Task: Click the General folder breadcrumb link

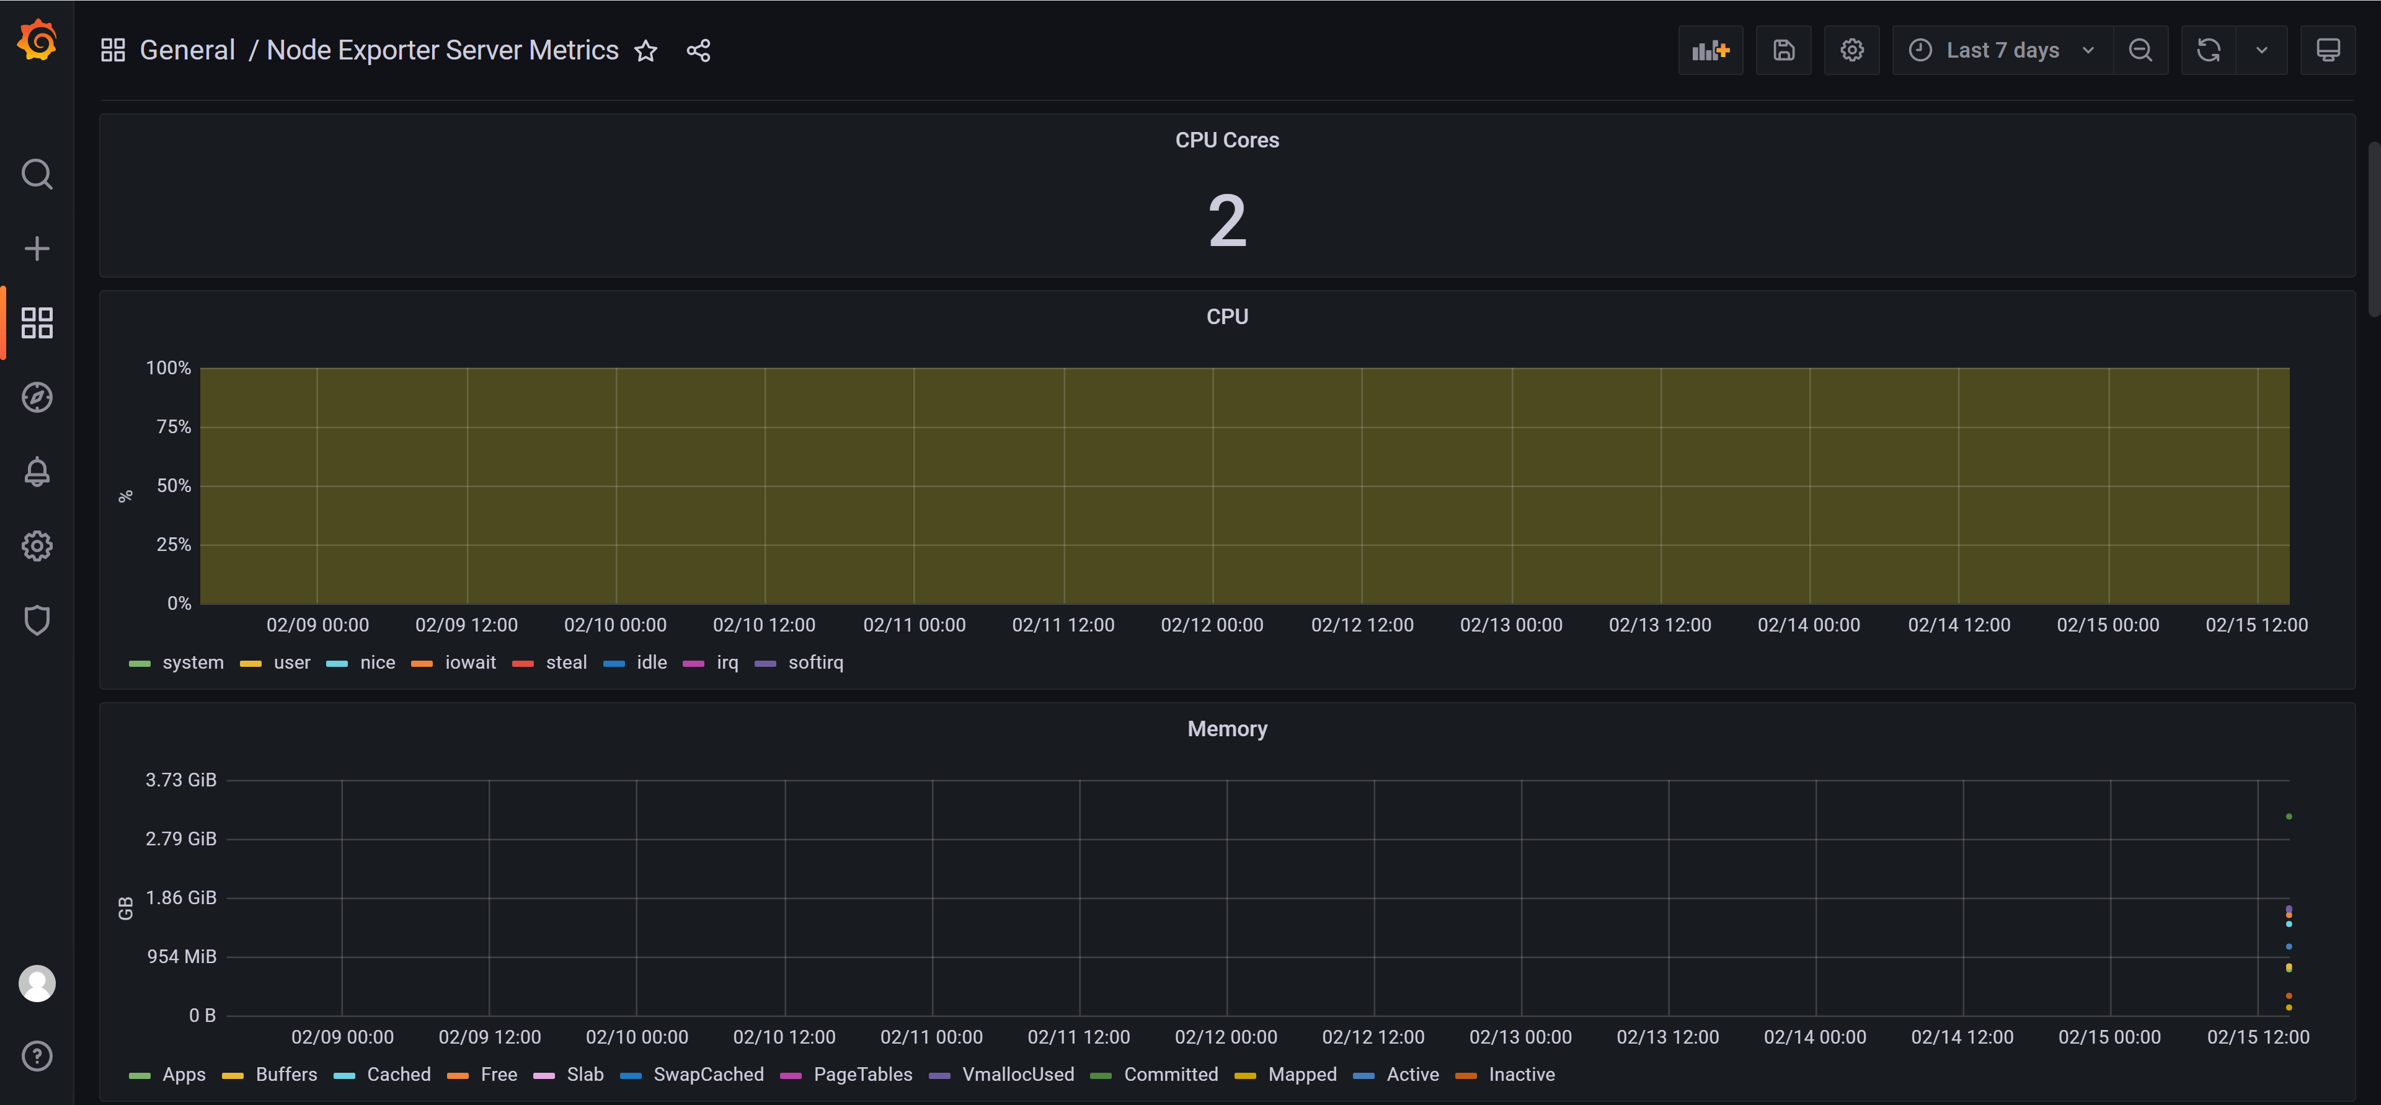Action: point(187,50)
